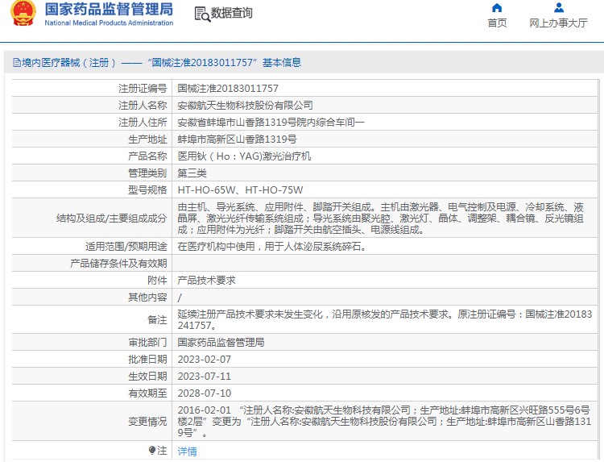Click the 审批部门 label
This screenshot has width=604, height=462.
pyautogui.click(x=147, y=343)
